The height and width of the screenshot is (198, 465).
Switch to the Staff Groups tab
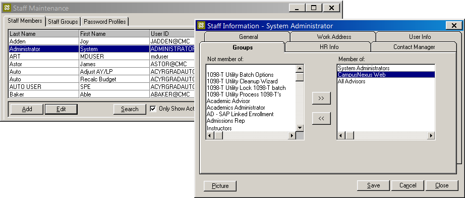coord(63,22)
